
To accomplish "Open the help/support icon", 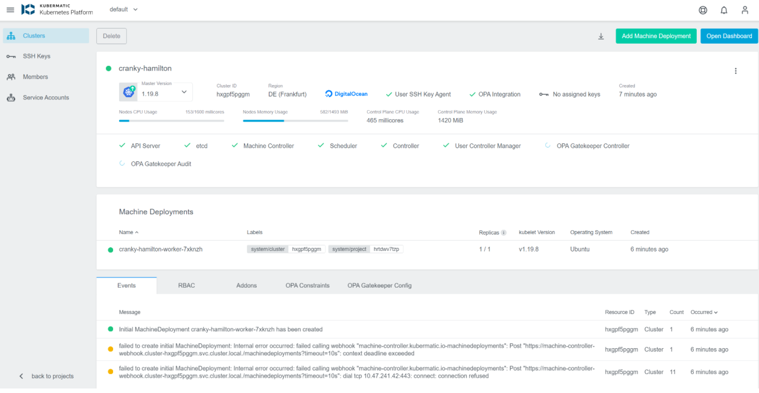I will coord(702,10).
